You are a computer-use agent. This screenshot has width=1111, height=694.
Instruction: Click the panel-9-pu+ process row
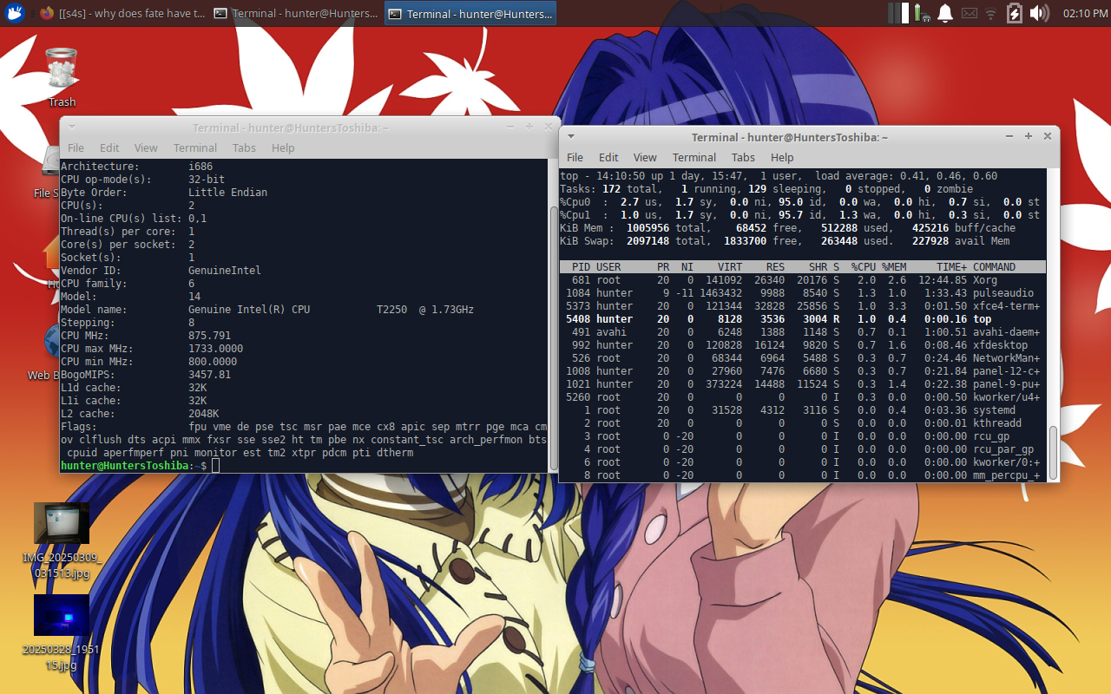(x=803, y=384)
